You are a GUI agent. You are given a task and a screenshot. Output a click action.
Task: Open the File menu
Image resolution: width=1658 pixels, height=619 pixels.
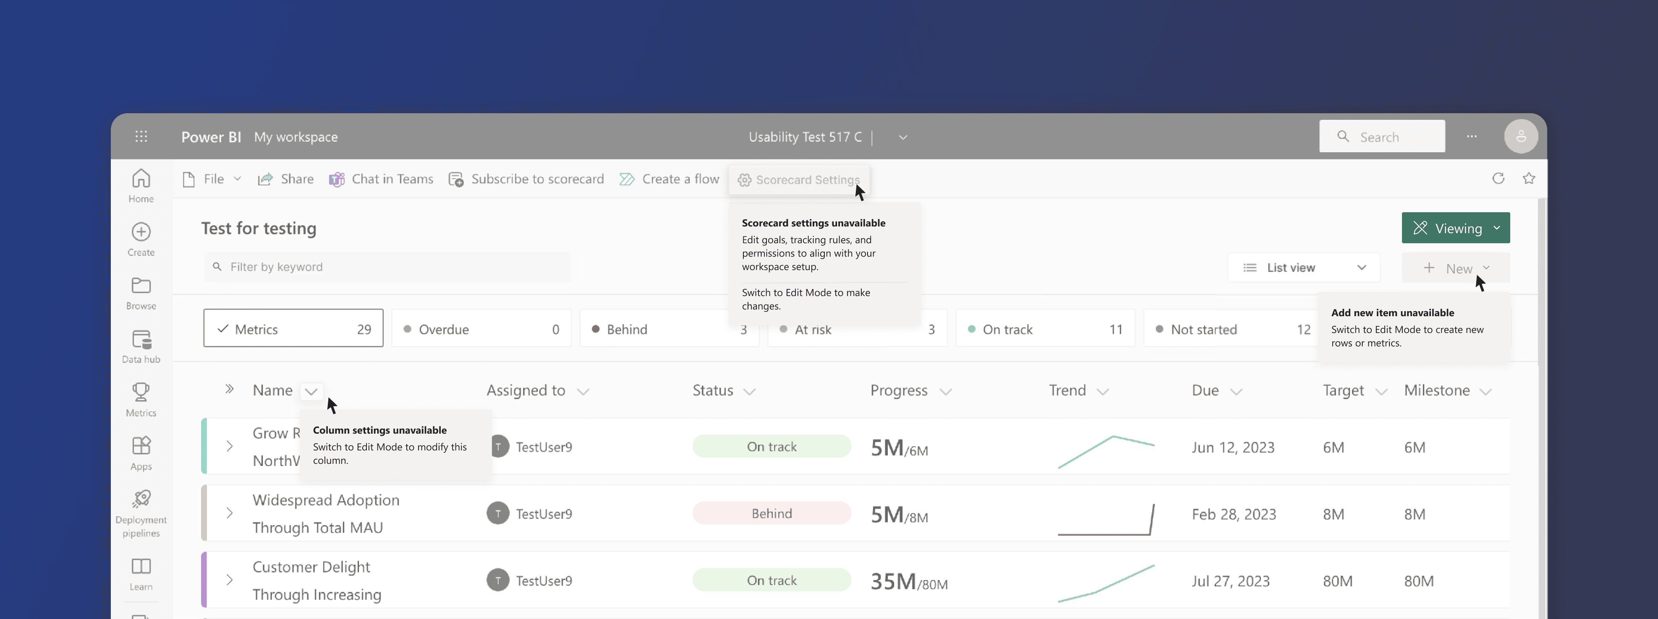coord(212,179)
